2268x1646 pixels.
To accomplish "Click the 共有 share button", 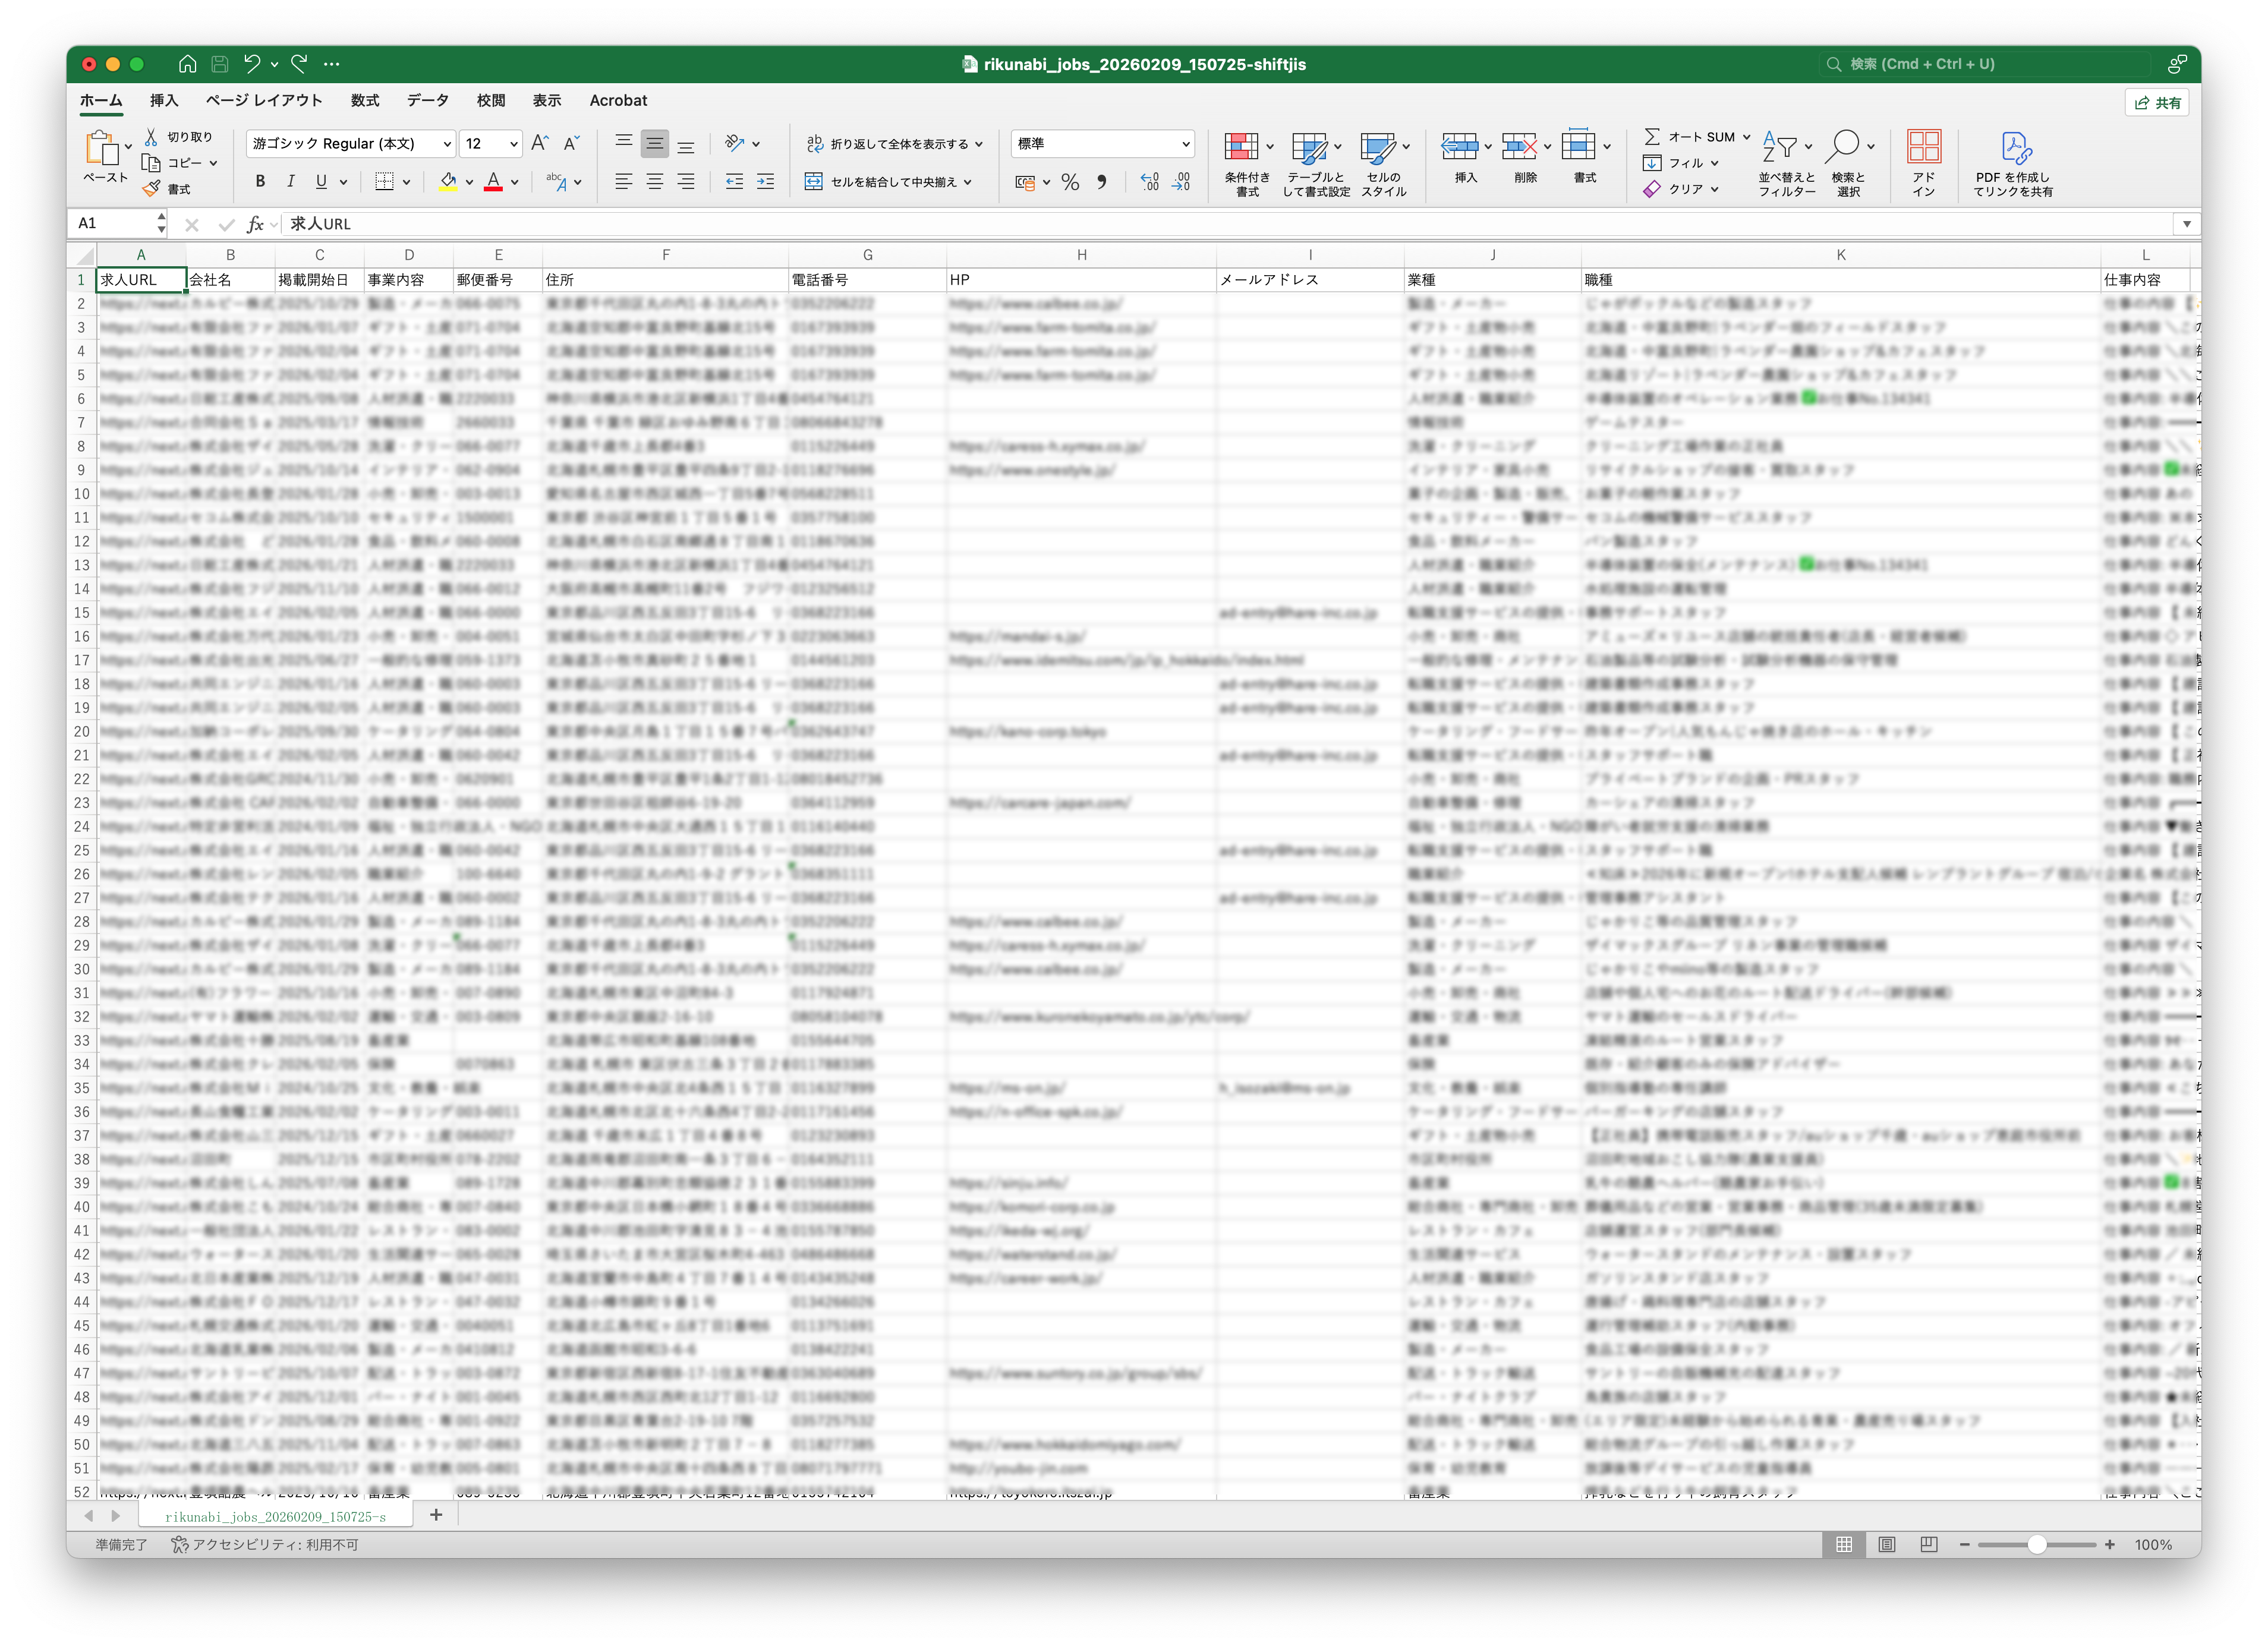I will [x=2158, y=103].
